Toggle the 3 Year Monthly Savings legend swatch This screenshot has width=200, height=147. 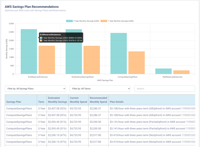pos(69,21)
